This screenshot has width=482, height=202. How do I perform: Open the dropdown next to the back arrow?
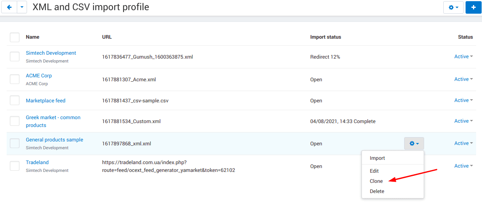22,7
